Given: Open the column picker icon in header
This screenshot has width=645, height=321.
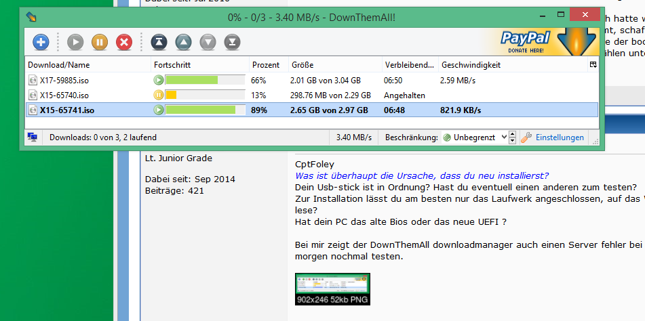Looking at the screenshot, I should coord(593,65).
